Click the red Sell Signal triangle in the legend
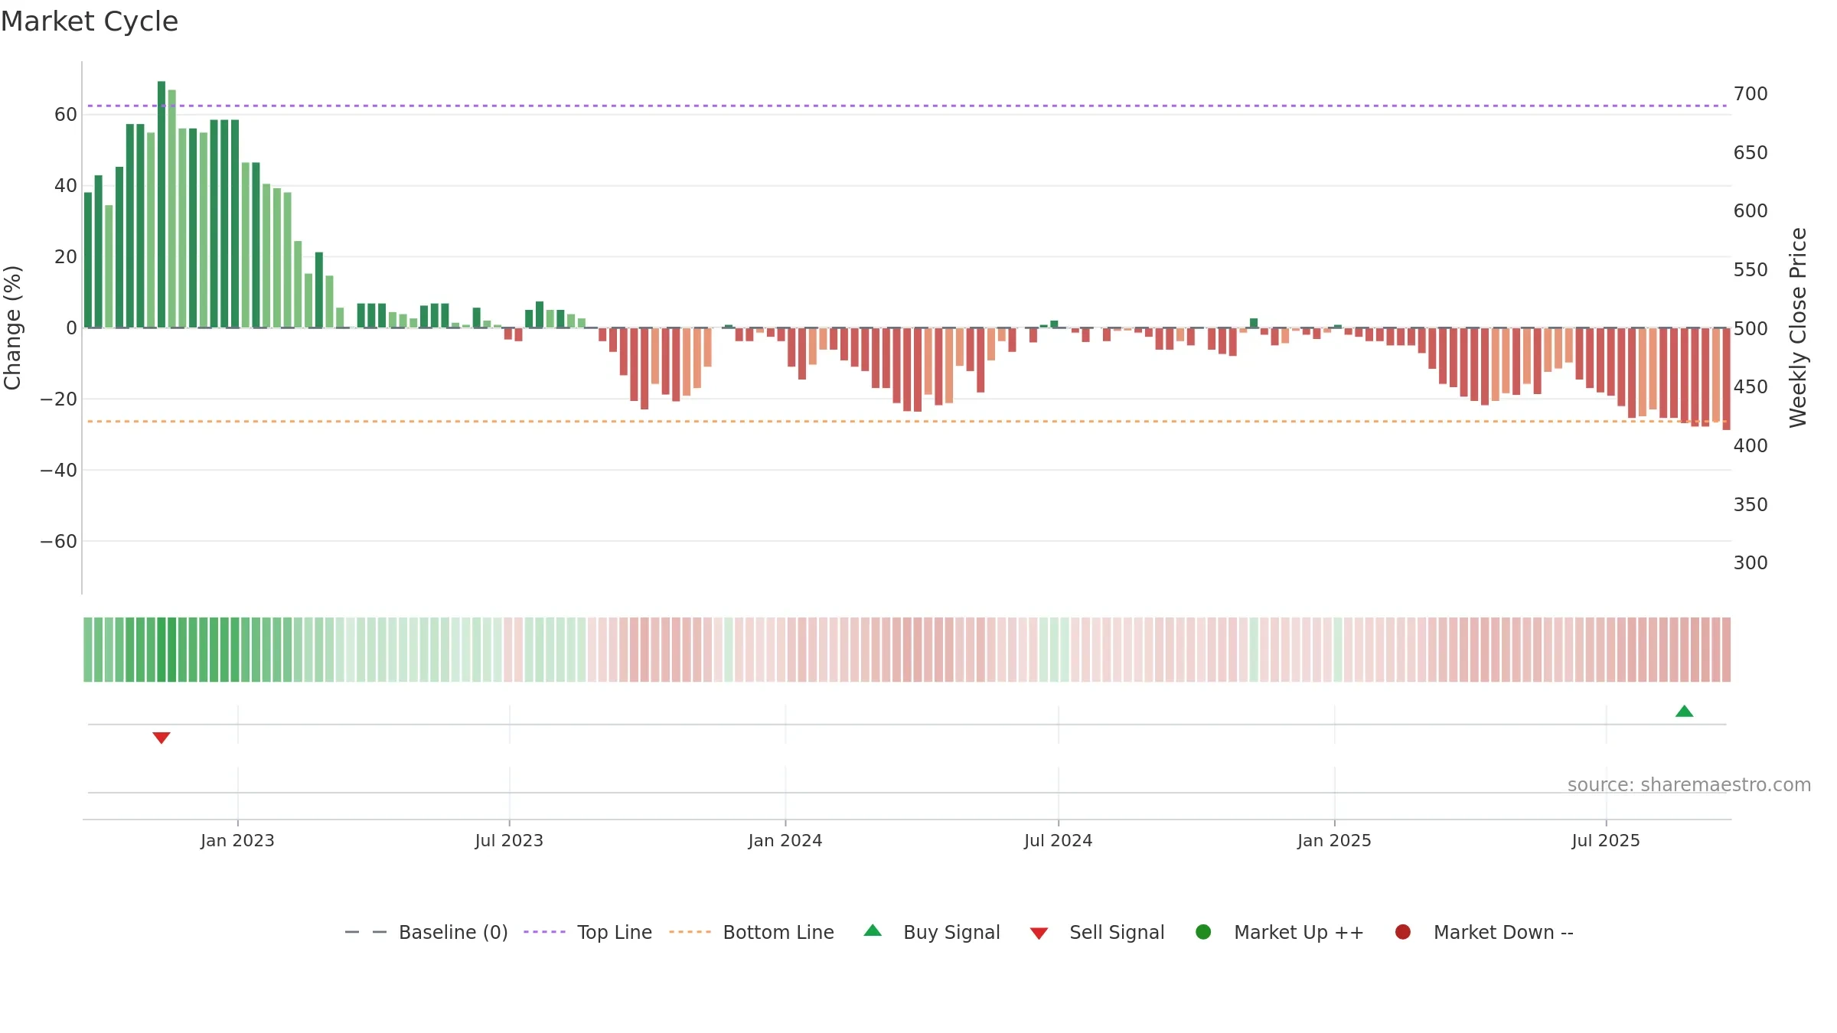 click(1039, 934)
